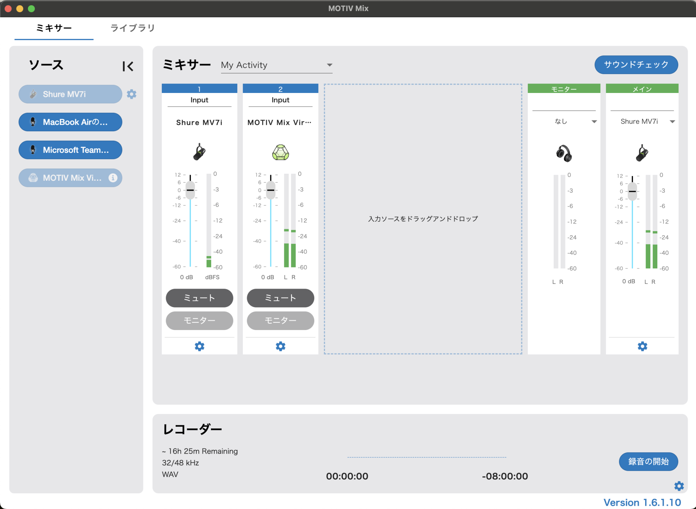Click the headphones icon in モニター channel

point(564,153)
